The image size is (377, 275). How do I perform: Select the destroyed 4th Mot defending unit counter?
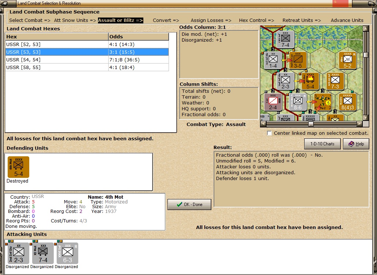tap(18, 167)
